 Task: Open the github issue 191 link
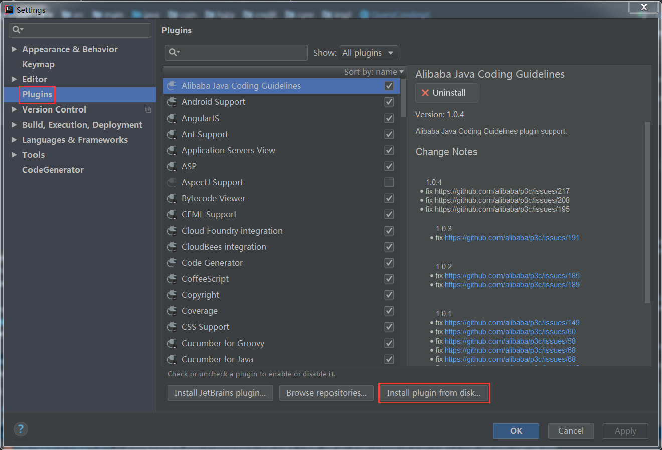512,237
